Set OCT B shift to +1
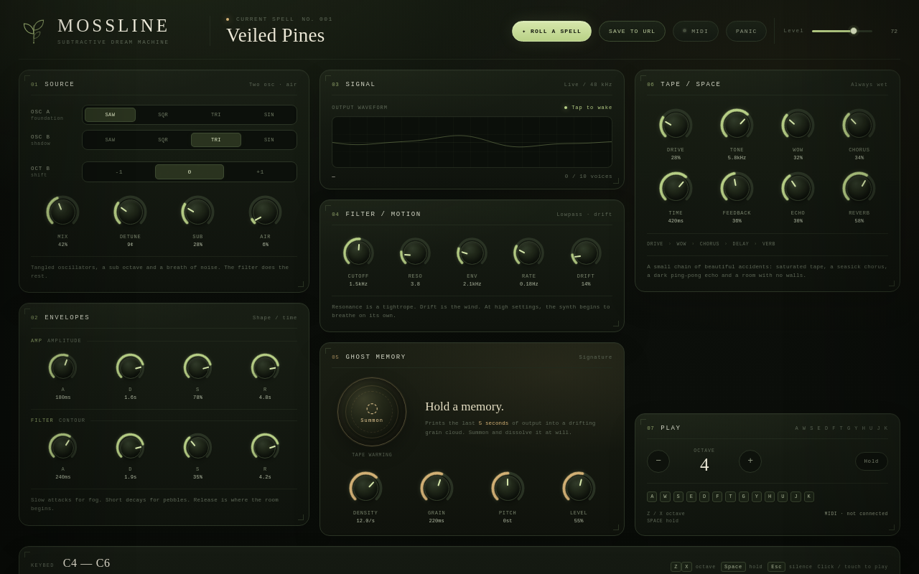This screenshot has height=574, width=919. coord(260,172)
